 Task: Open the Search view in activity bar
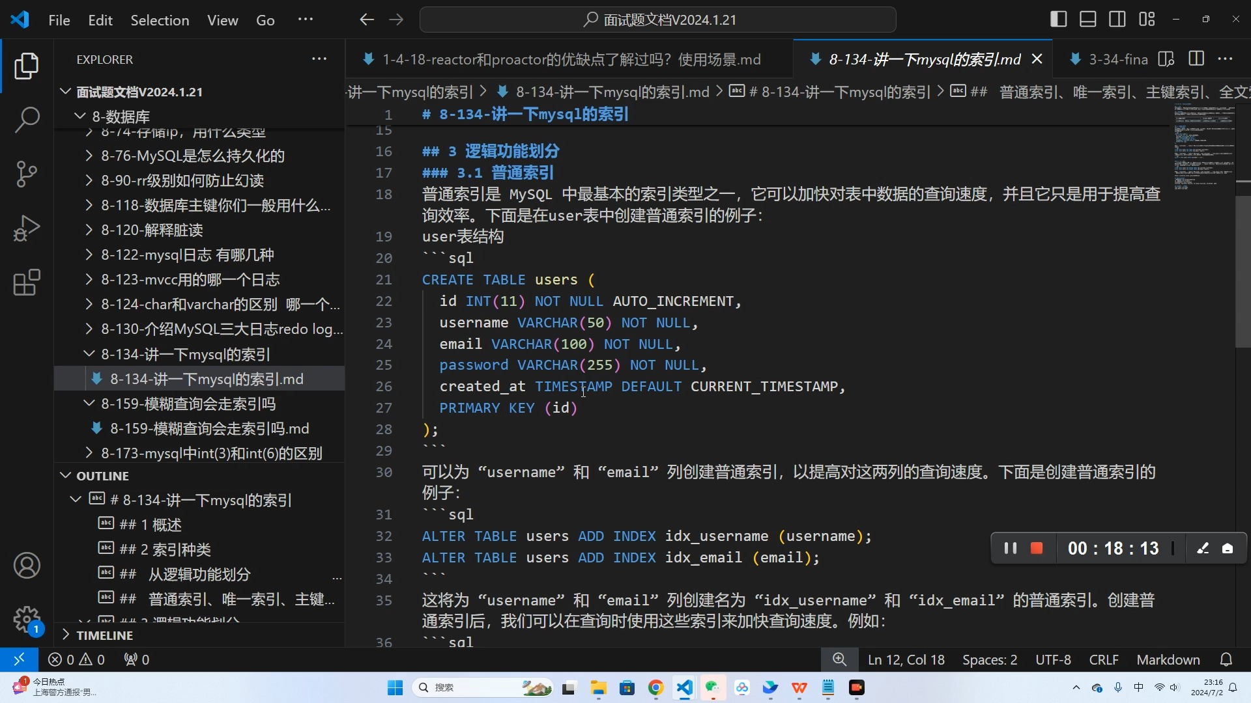27,120
